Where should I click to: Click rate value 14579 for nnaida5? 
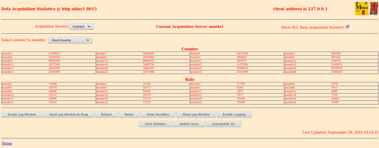coord(53,88)
